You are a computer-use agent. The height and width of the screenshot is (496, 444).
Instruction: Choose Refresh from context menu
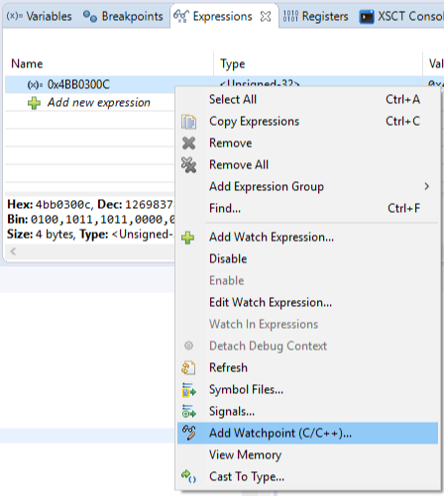(307, 367)
